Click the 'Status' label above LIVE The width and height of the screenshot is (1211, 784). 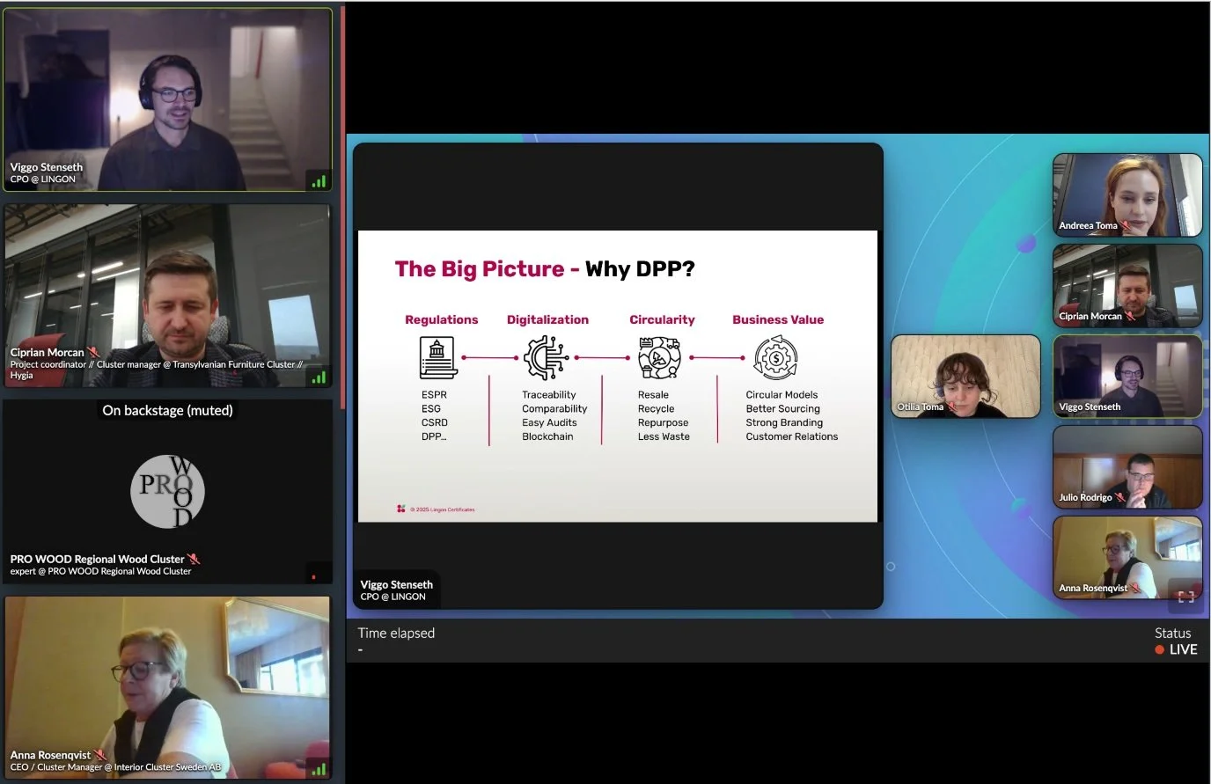pyautogui.click(x=1172, y=633)
